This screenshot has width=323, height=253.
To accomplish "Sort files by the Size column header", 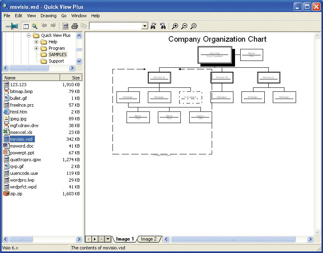I will (71, 78).
